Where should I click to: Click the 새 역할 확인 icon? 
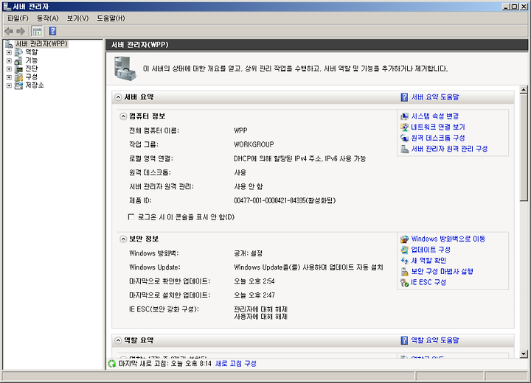coord(404,261)
